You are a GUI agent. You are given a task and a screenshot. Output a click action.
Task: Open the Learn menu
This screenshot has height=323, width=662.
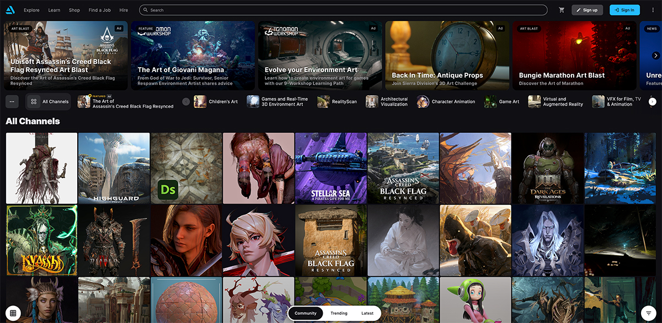tap(54, 10)
